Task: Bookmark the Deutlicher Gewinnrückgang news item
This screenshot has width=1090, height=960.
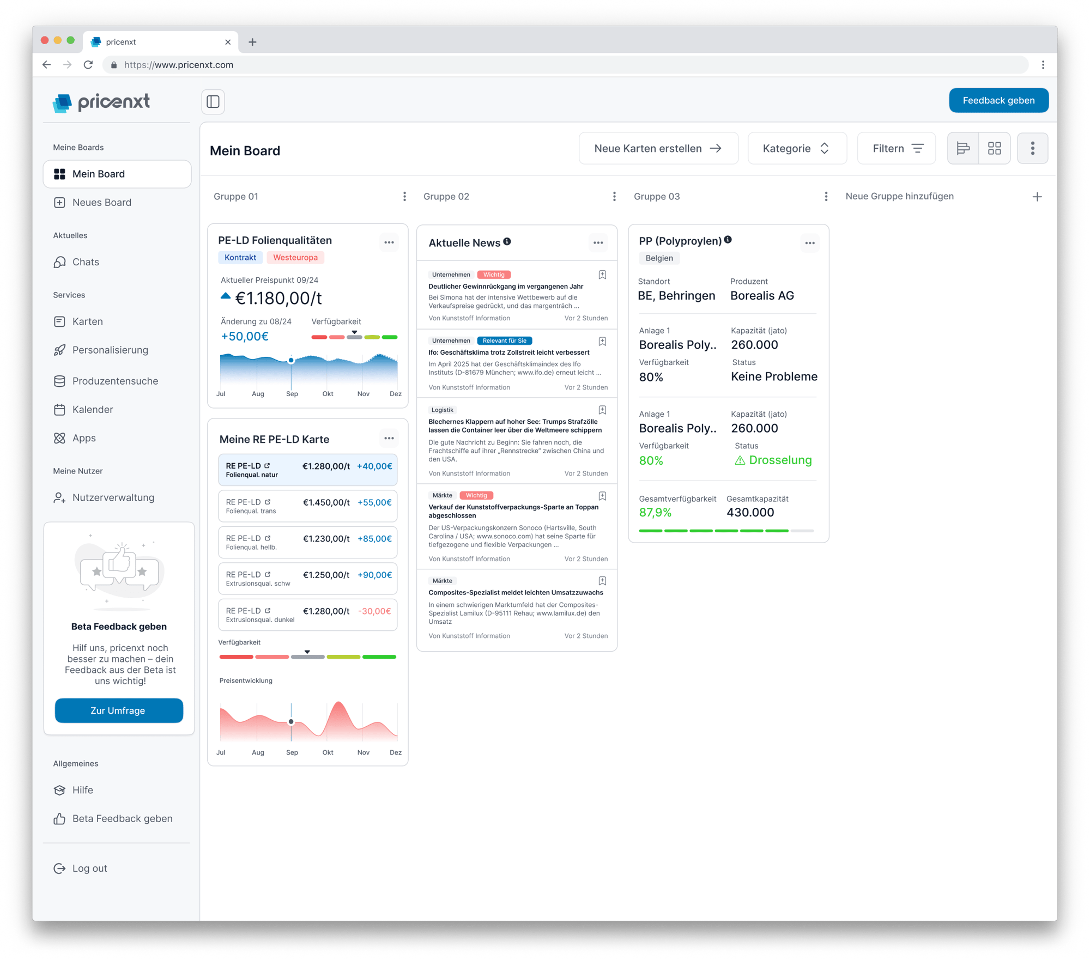Action: [x=602, y=275]
